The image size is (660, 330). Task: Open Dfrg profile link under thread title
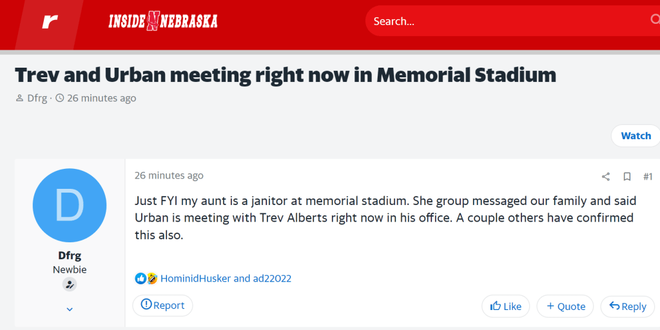tap(37, 98)
